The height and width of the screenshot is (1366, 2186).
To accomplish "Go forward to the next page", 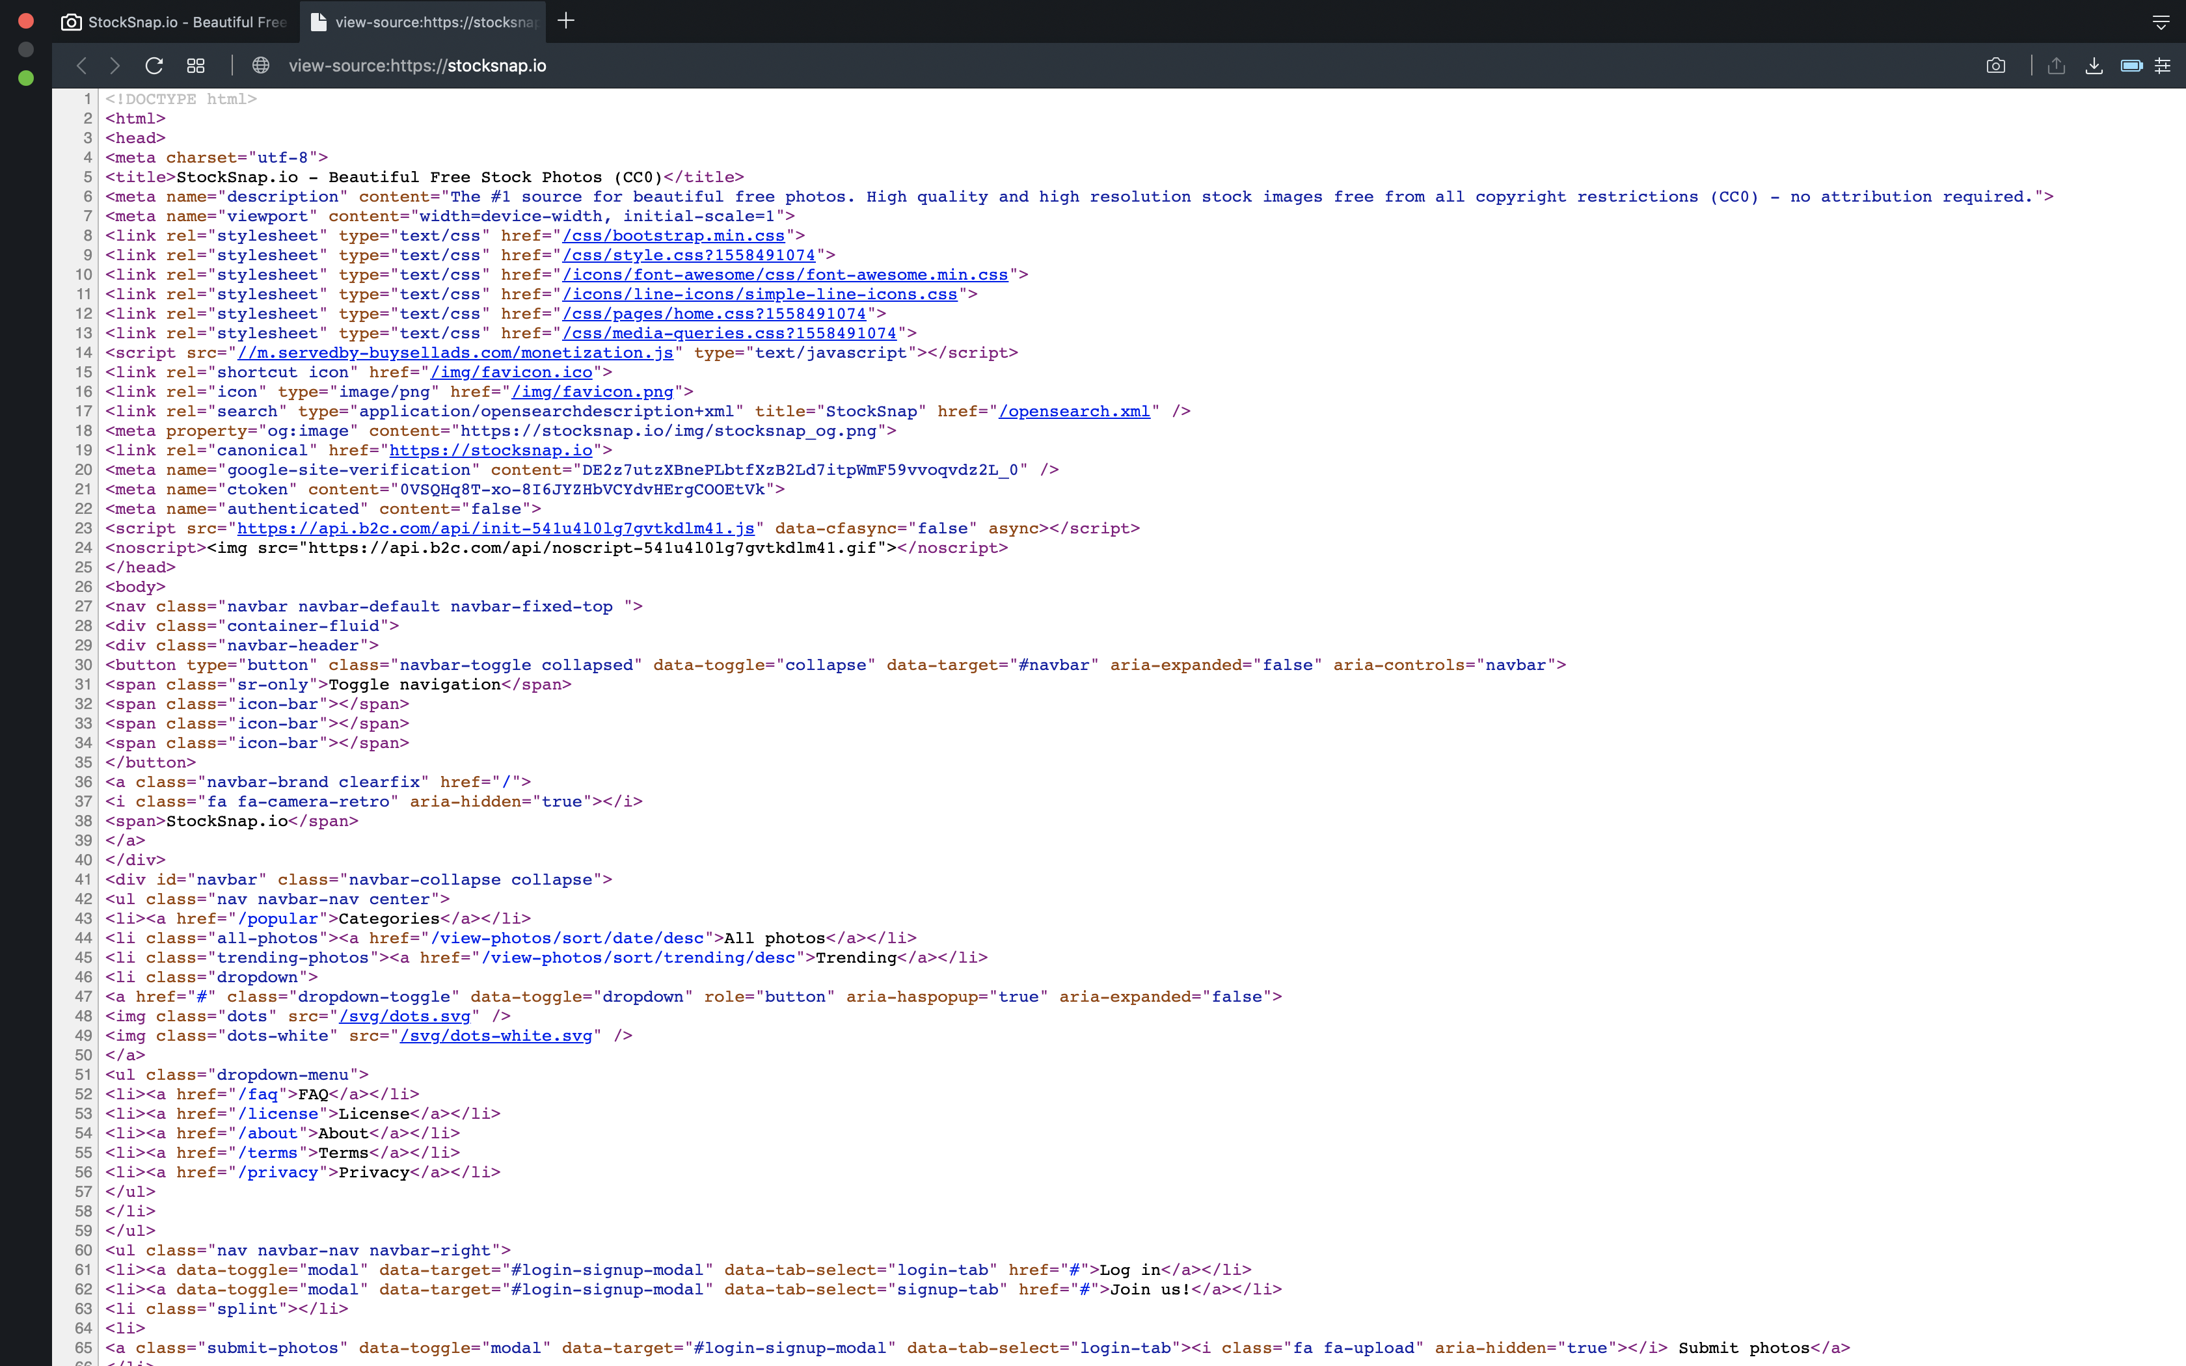I will pyautogui.click(x=115, y=66).
